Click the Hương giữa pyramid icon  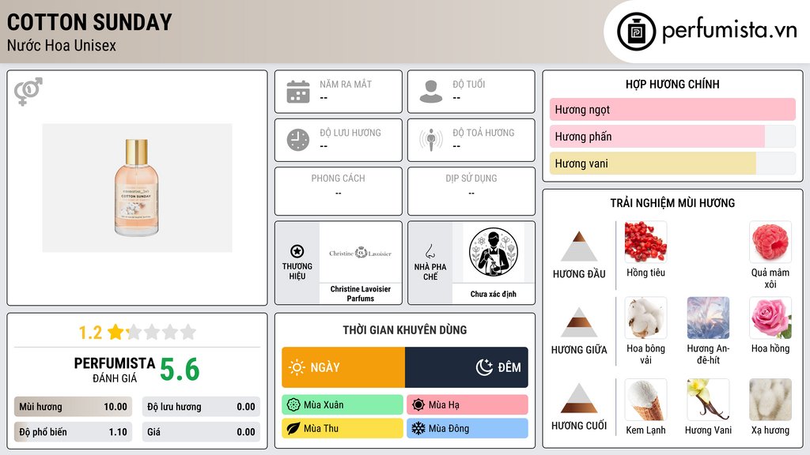[579, 322]
